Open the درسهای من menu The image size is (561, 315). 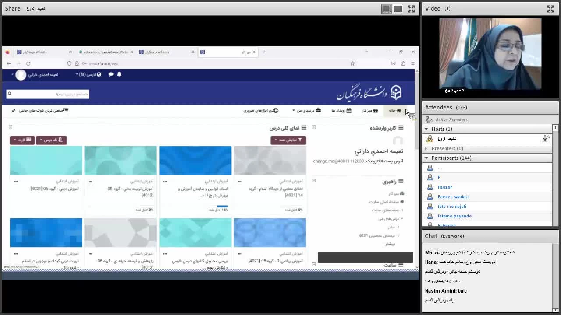coord(306,111)
